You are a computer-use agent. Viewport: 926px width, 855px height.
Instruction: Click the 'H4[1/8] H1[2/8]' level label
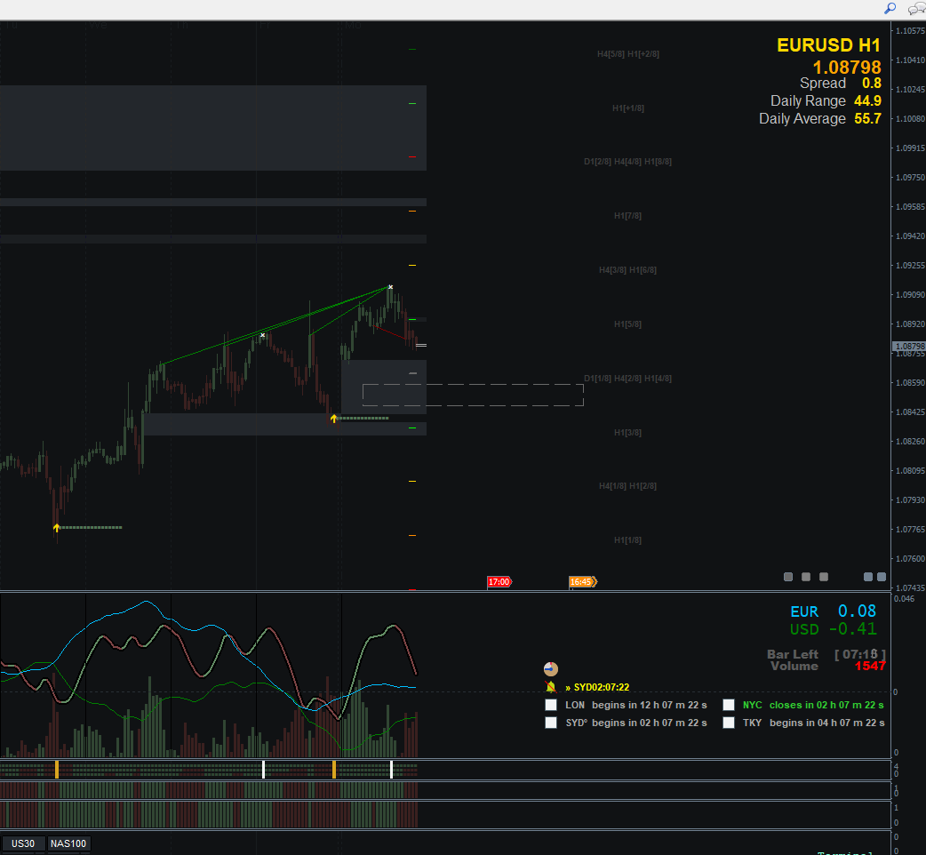click(627, 486)
